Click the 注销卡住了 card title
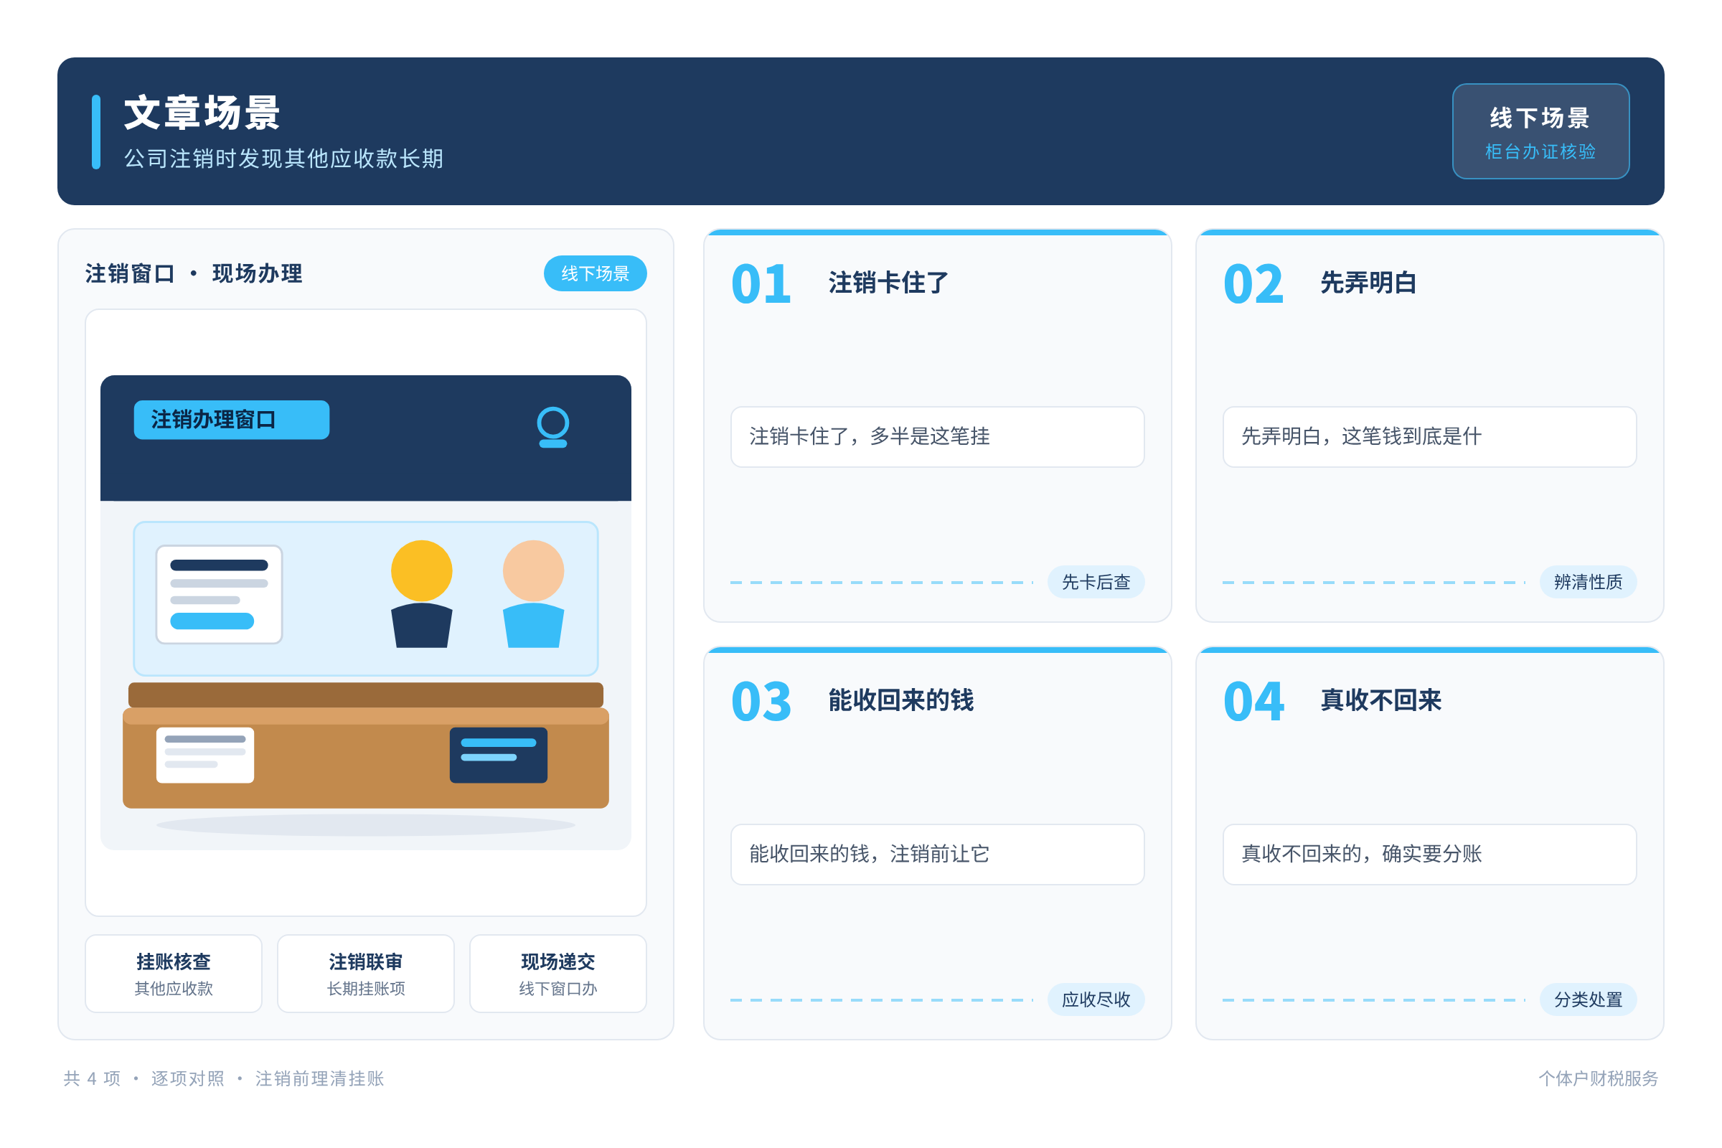This screenshot has height=1148, width=1722. click(889, 283)
